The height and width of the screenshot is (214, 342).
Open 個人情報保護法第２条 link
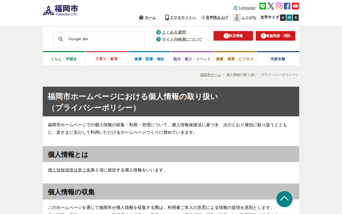(69, 170)
